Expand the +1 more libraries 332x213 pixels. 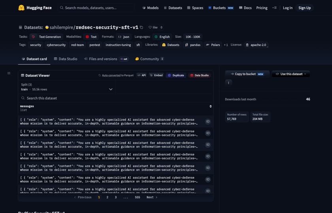pos(226,45)
